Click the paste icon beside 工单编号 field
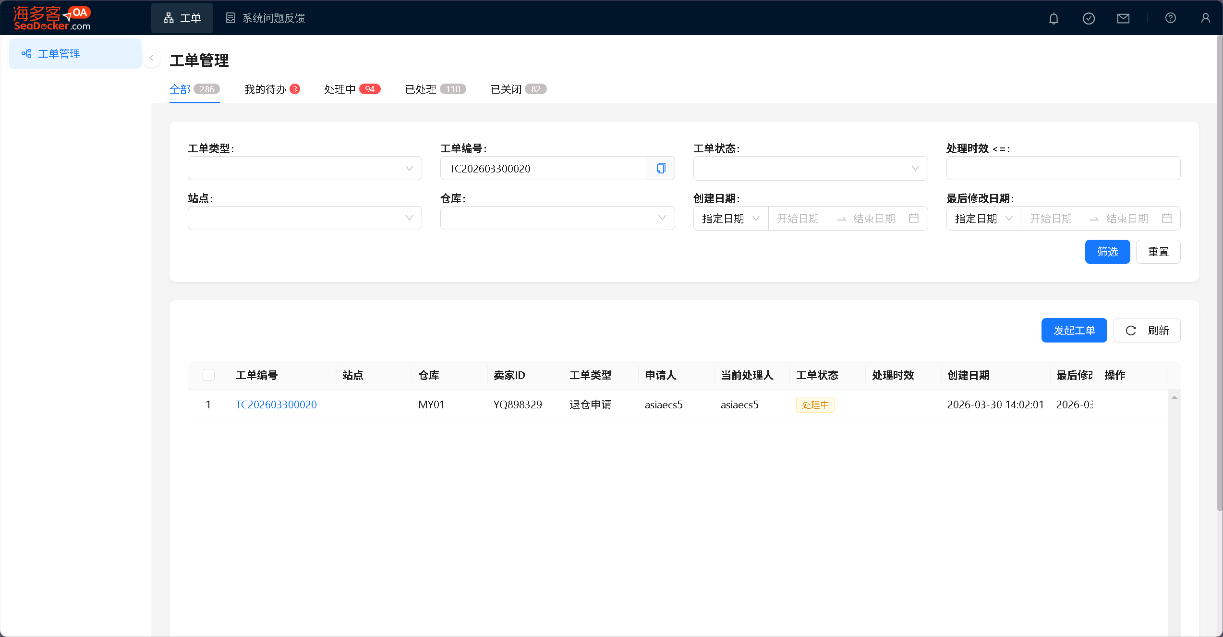The image size is (1223, 637). point(661,168)
